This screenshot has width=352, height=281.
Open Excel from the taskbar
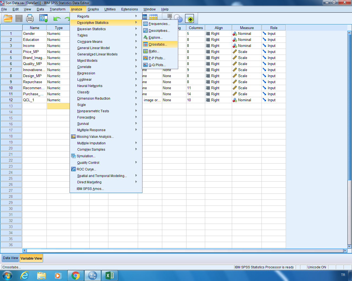pos(109,275)
